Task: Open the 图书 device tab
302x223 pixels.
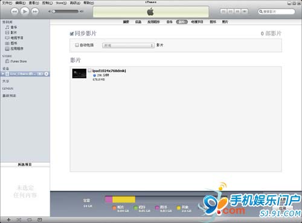Action: [213, 22]
